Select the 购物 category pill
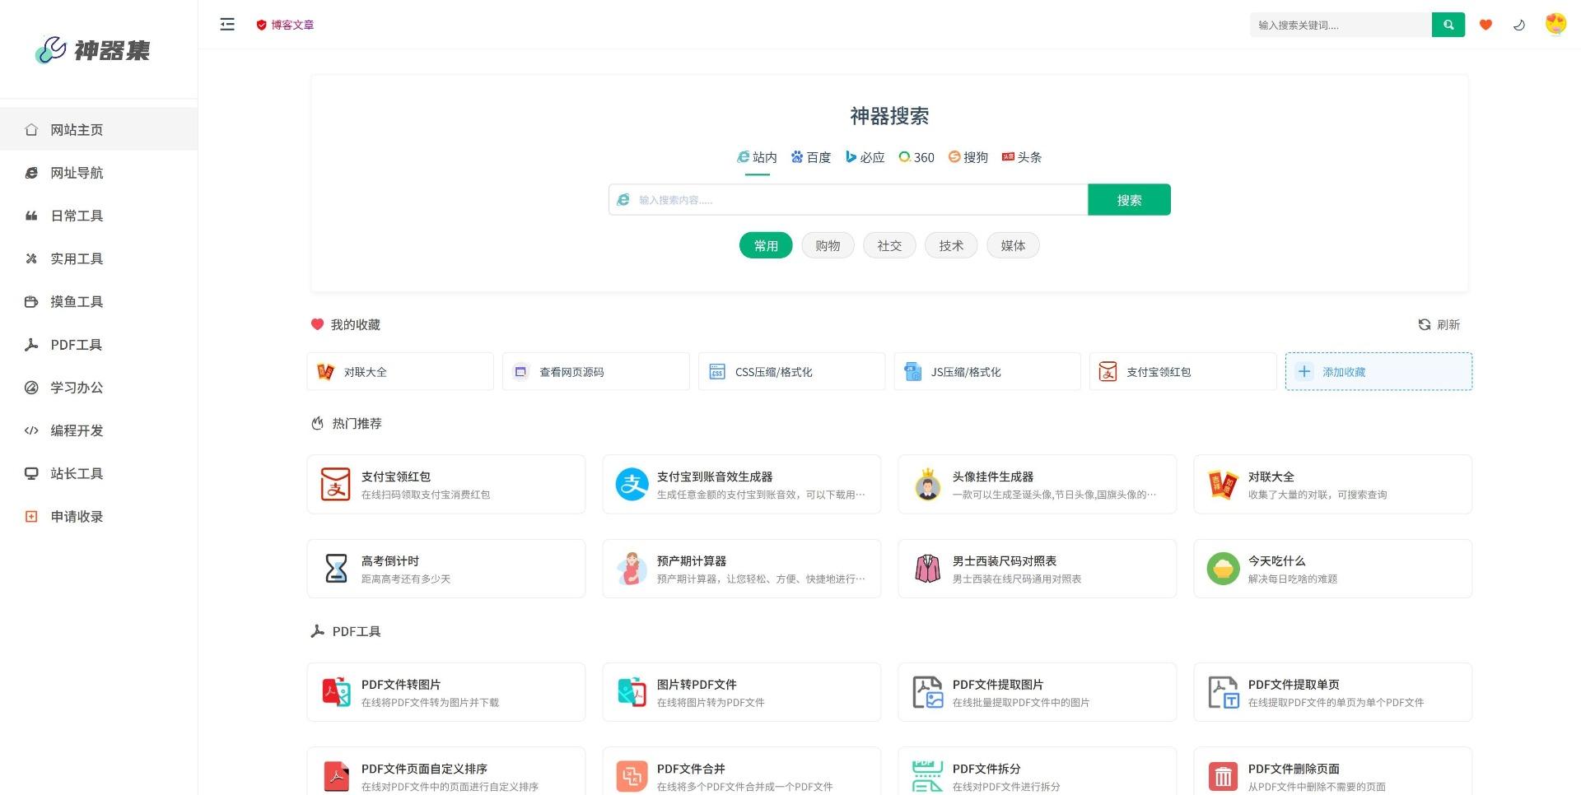Screen dimensions: 1581x795 [828, 245]
